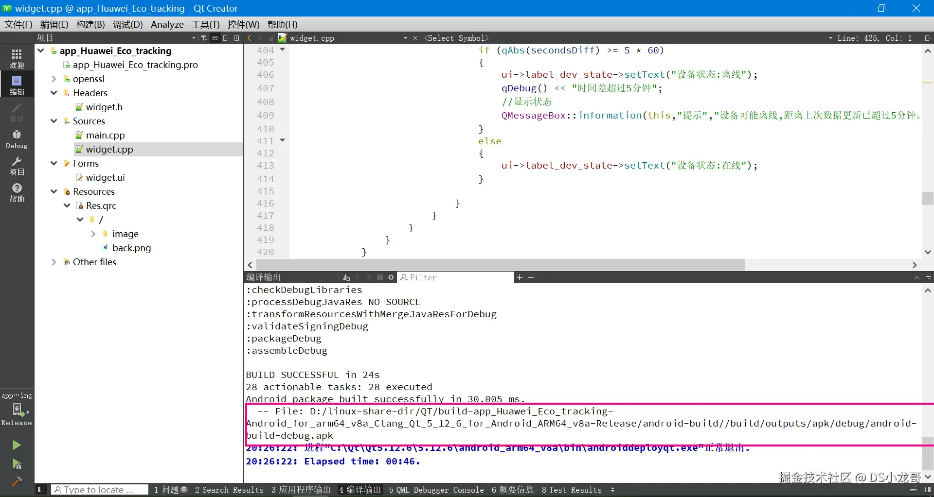
Task: Open the Select Symbol dropdown
Action: [830, 38]
